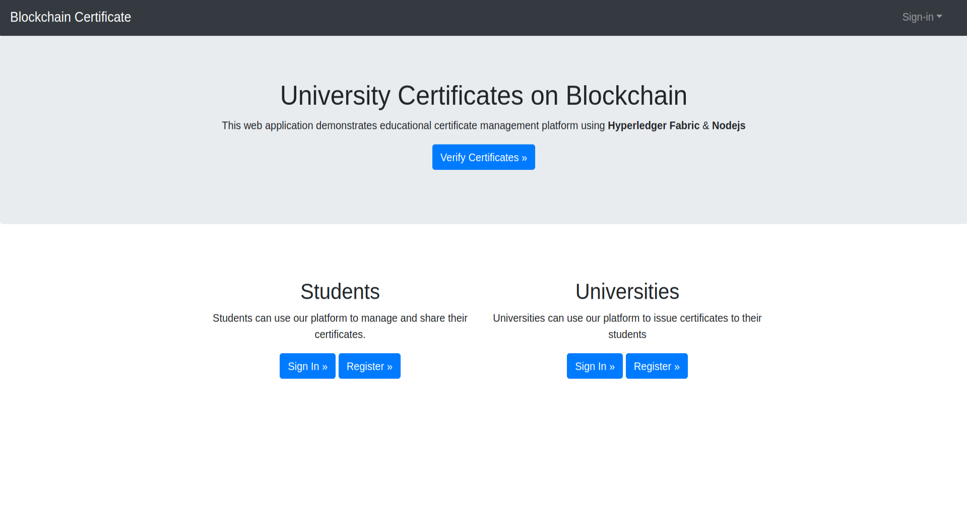Click the bold 'Nodejs' text
The width and height of the screenshot is (967, 529).
click(x=729, y=125)
